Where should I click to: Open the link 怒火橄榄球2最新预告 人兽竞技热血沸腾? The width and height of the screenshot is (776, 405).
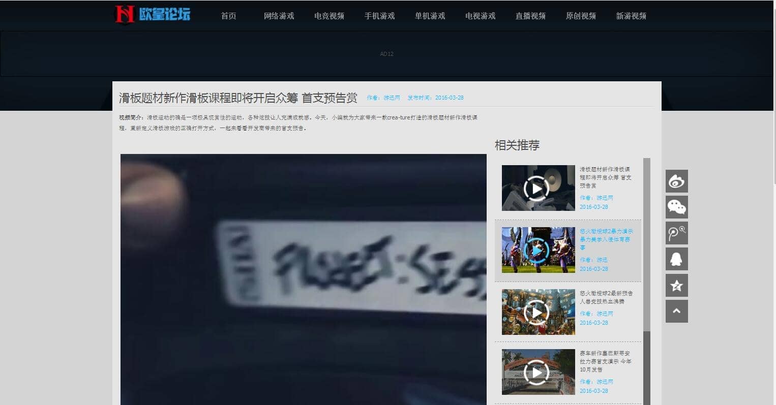click(607, 297)
